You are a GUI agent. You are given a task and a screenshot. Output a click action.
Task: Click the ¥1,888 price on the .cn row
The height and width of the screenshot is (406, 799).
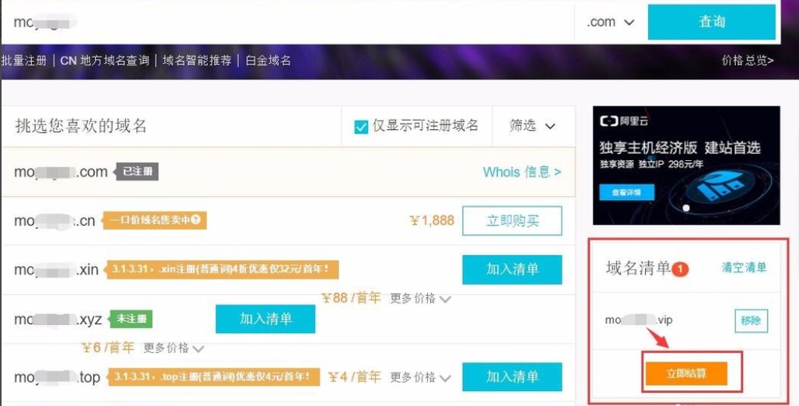click(x=432, y=221)
